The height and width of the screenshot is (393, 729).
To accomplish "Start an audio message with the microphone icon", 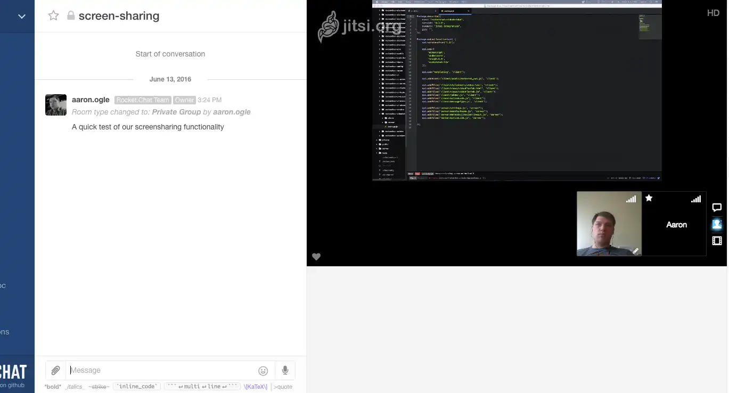I will pos(285,370).
